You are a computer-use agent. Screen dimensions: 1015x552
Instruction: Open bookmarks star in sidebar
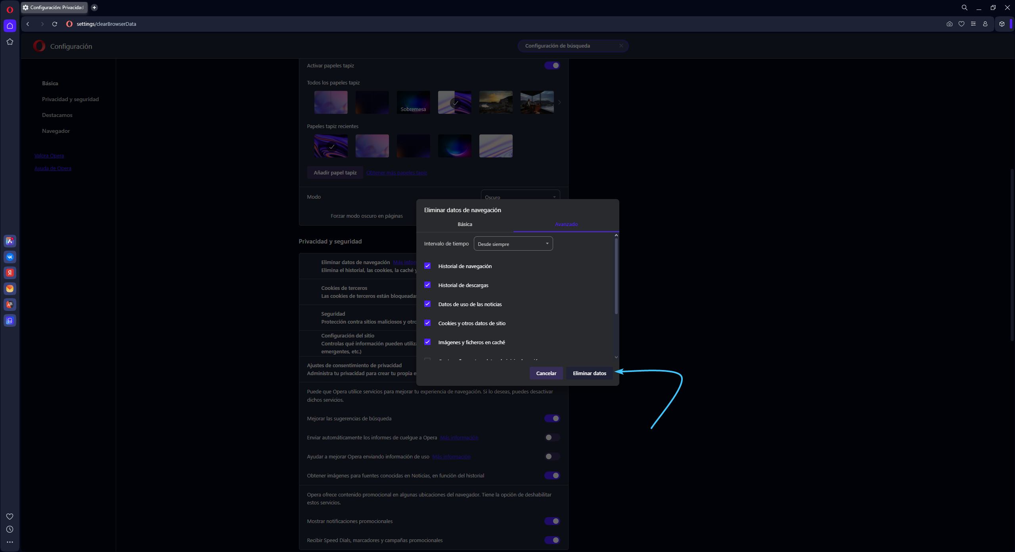point(10,42)
